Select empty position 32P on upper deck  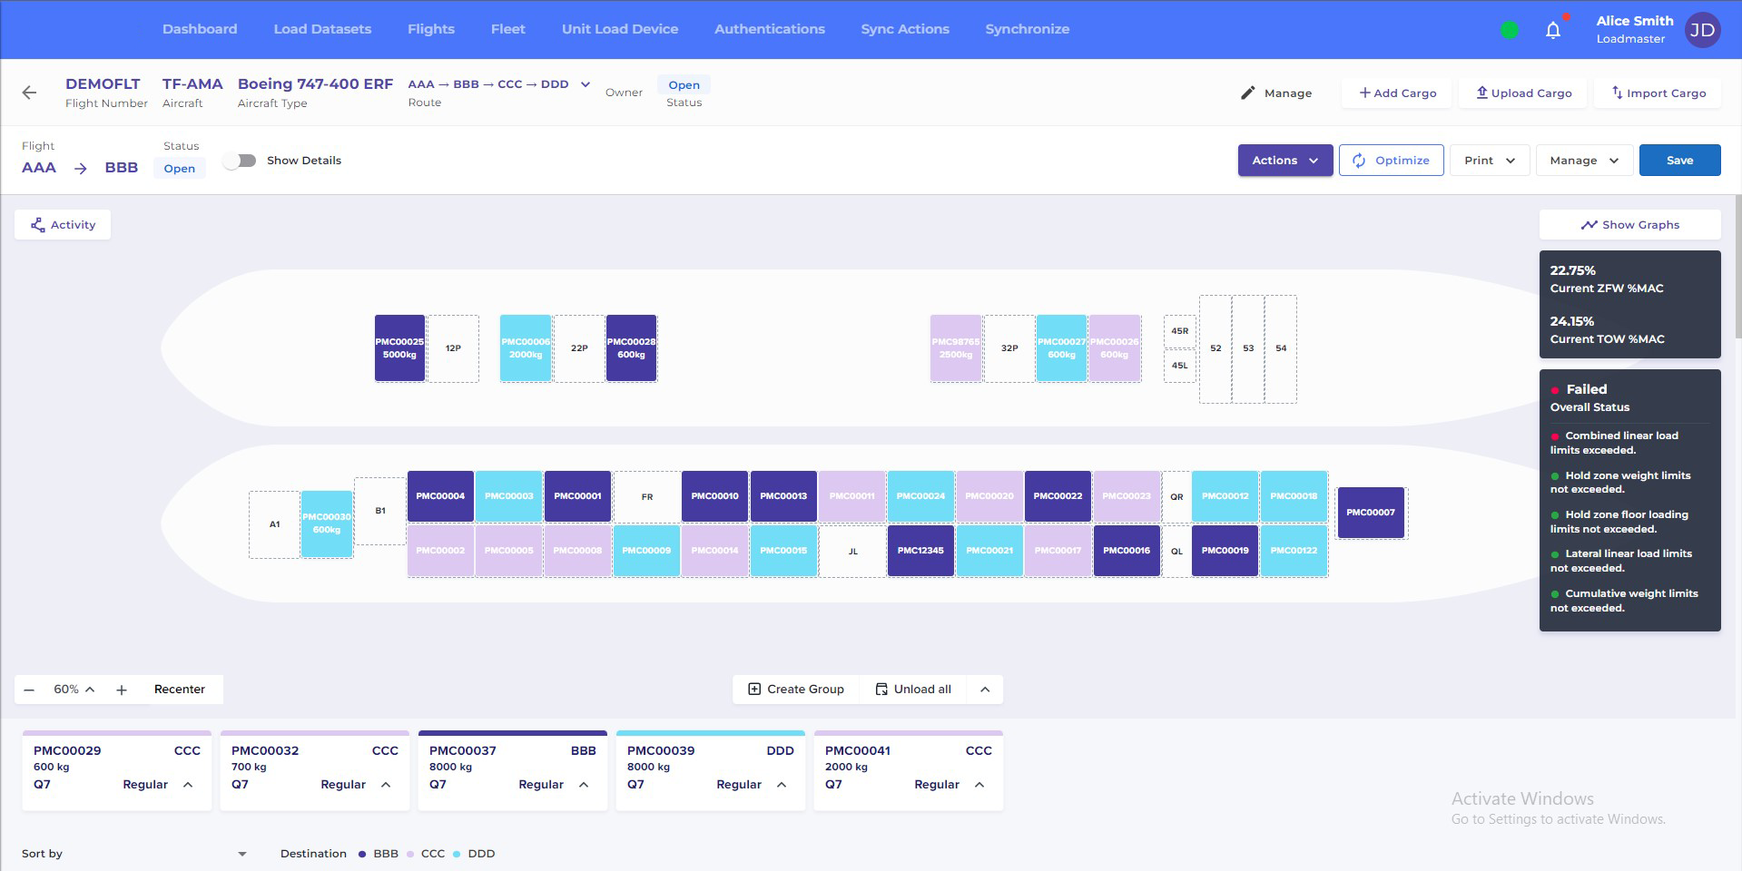[1009, 348]
